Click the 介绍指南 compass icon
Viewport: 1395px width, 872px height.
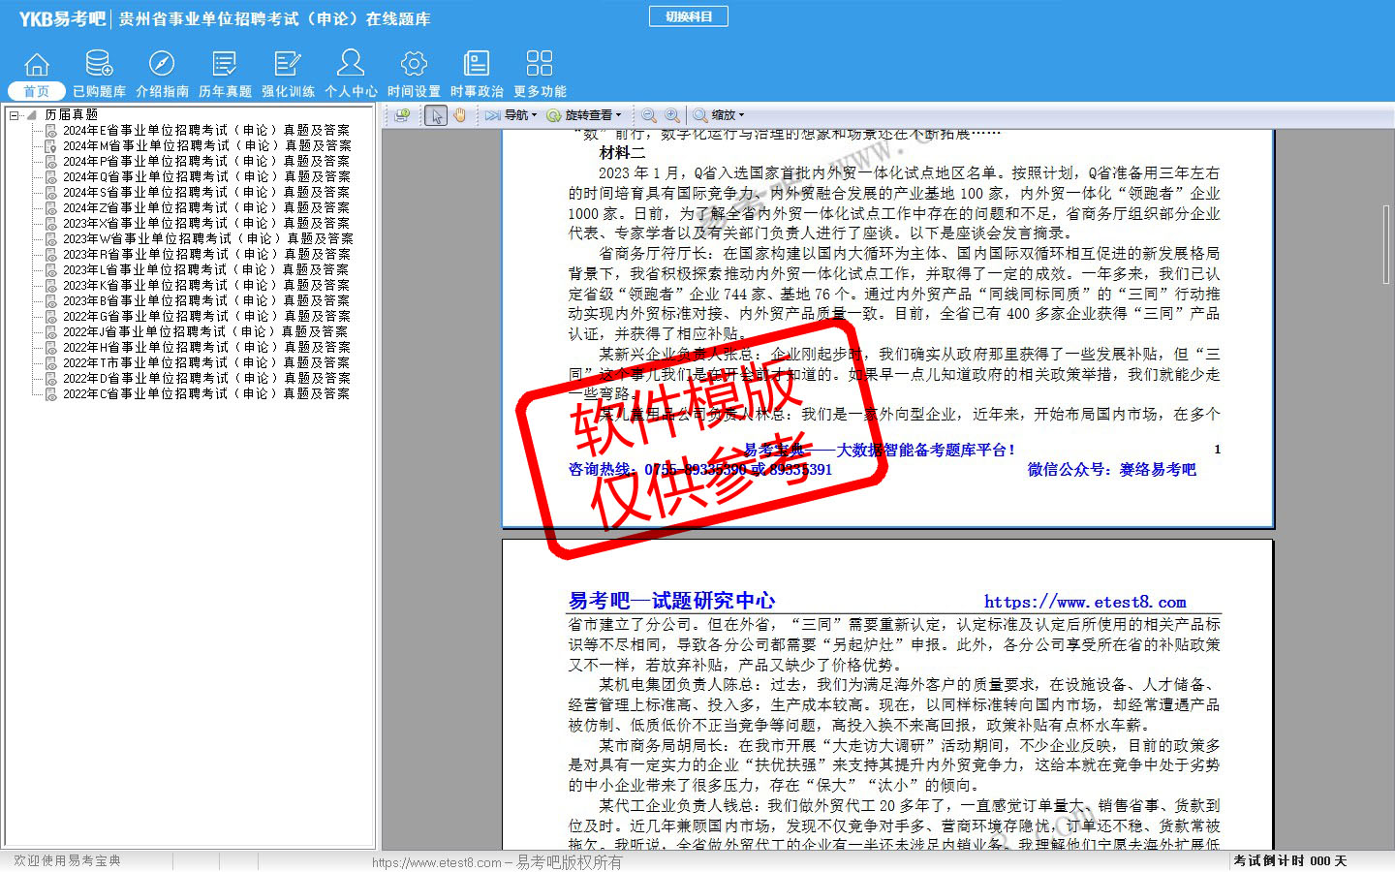pyautogui.click(x=162, y=74)
